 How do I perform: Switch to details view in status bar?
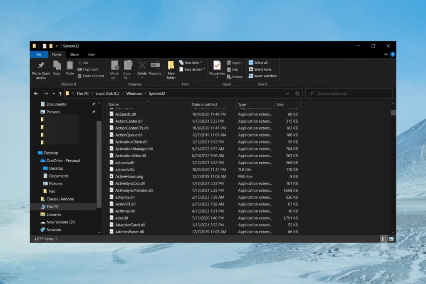383,239
